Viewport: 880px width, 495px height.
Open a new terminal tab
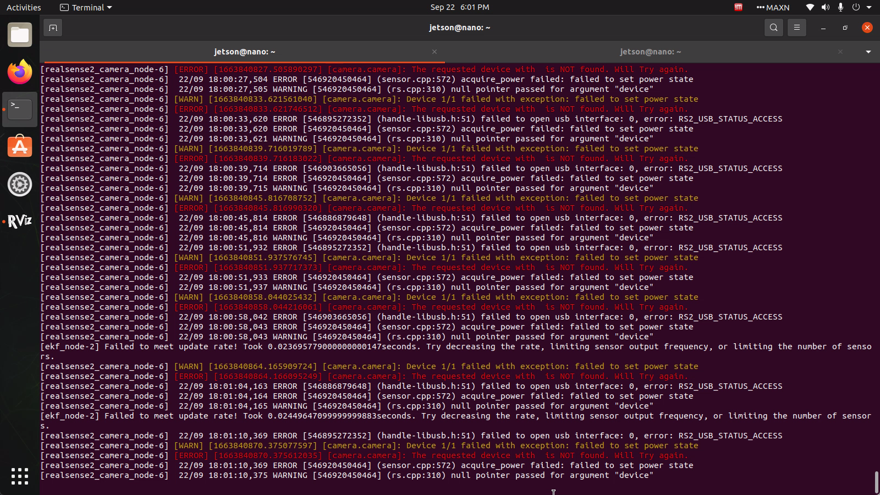tap(53, 28)
